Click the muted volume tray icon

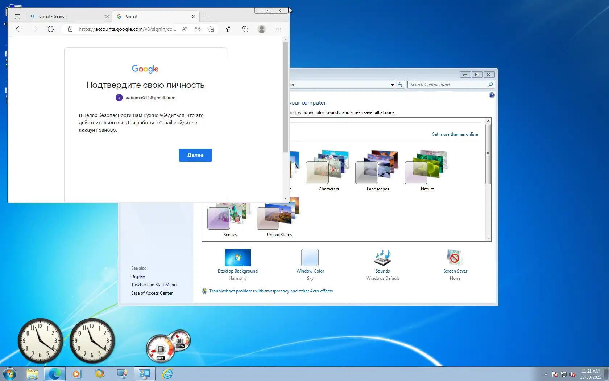click(572, 374)
